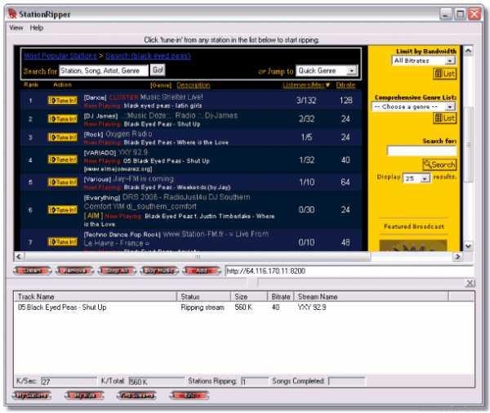Close the lower track panel with X
490x413 pixels.
coord(470,284)
